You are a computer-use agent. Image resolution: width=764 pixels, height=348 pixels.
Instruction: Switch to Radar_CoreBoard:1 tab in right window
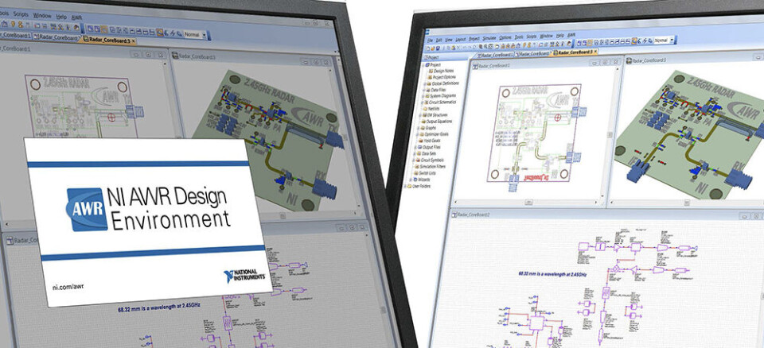click(494, 55)
